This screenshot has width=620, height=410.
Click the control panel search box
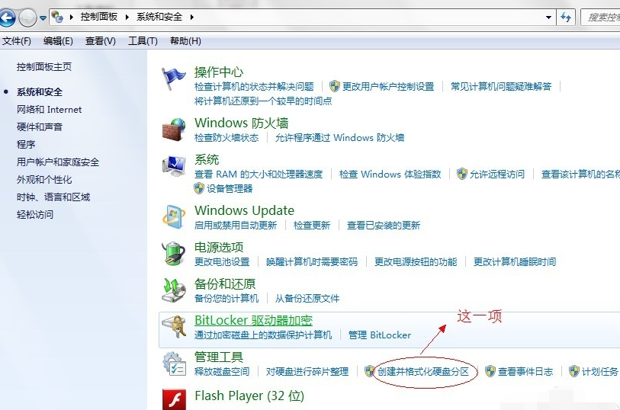pyautogui.click(x=600, y=17)
